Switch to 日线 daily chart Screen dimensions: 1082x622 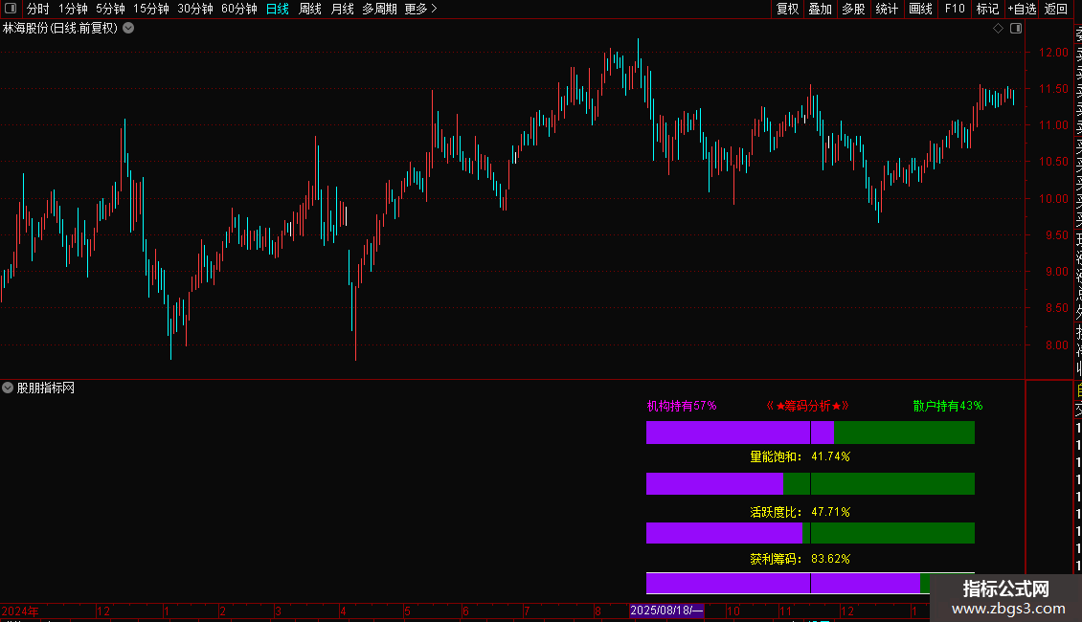coord(278,9)
